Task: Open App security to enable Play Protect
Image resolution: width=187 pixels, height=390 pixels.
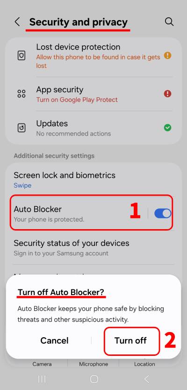Action: point(93,94)
